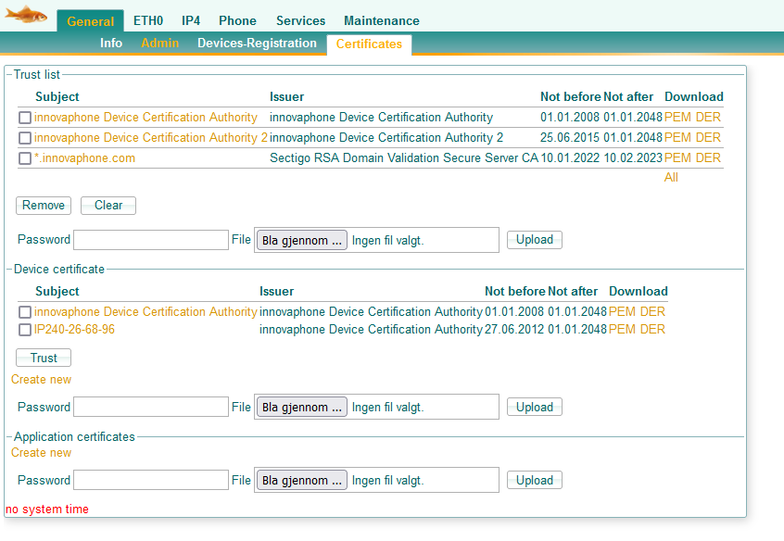Click the goldfish logo icon
The width and height of the screenshot is (784, 541).
tap(26, 15)
